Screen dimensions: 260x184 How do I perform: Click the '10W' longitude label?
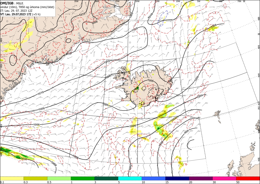pos(178,1)
